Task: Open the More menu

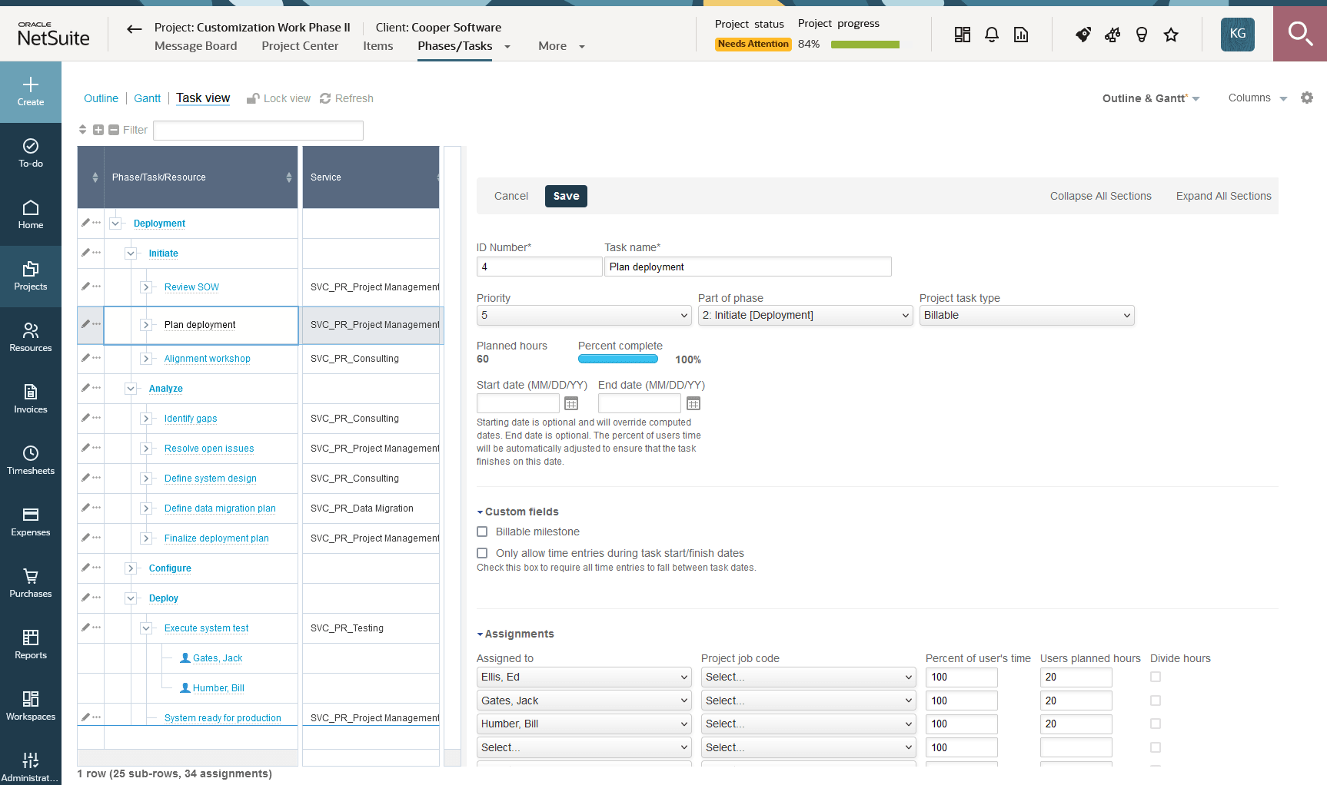Action: tap(561, 46)
